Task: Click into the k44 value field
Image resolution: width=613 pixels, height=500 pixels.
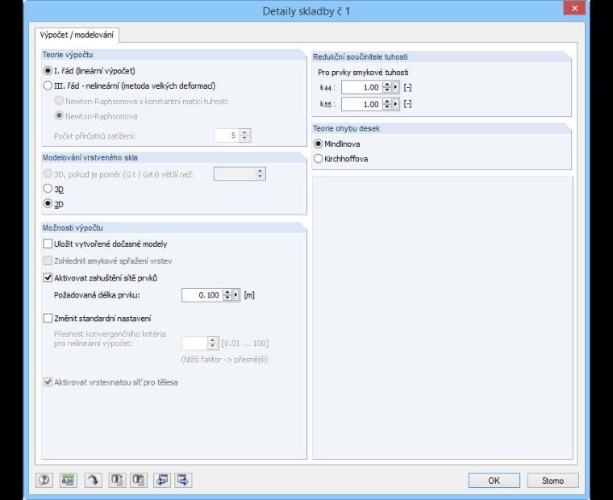Action: coord(362,87)
